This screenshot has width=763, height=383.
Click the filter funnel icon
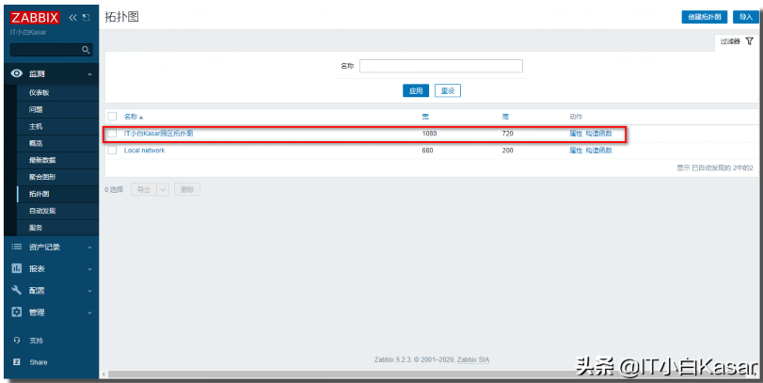point(750,41)
